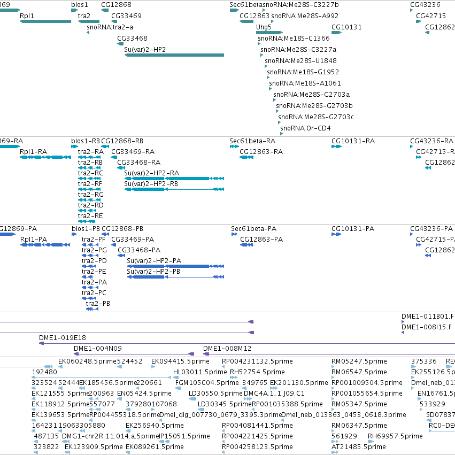Click the tra2-RE transcript
This screenshot has width=455, height=455.
(x=87, y=221)
